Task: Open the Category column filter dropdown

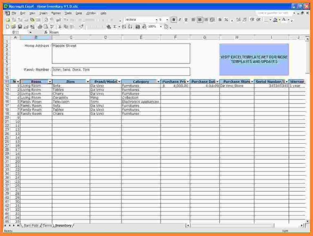Action: tap(158, 82)
